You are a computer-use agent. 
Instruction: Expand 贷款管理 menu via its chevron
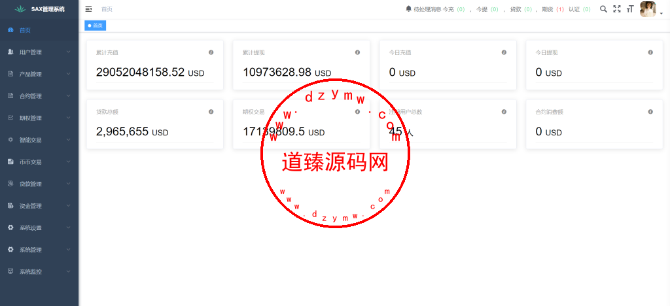pos(68,184)
